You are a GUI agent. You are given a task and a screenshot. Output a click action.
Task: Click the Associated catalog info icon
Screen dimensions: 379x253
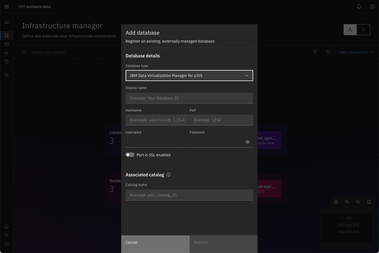tap(168, 175)
